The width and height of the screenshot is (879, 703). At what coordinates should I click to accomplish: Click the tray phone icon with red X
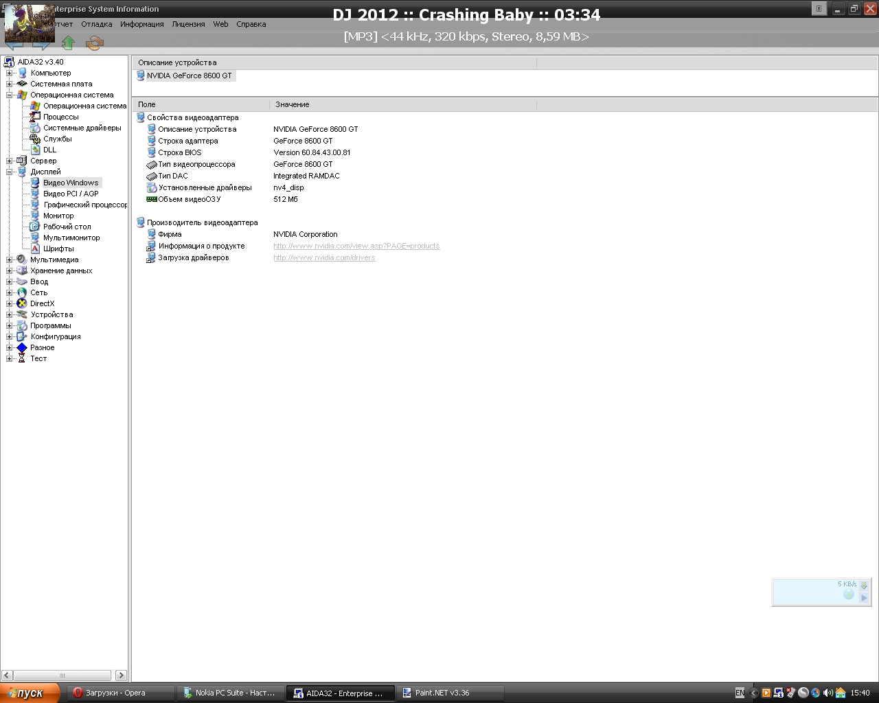(790, 693)
